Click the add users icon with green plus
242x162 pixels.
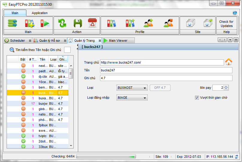pos(149,23)
